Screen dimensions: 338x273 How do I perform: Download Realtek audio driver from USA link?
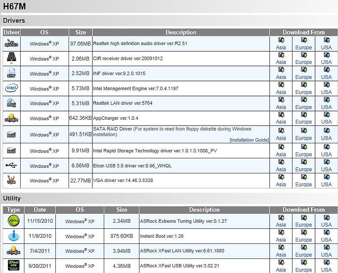tap(326, 47)
